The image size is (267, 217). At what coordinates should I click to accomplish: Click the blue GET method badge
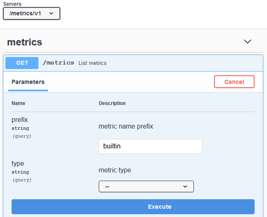click(22, 63)
